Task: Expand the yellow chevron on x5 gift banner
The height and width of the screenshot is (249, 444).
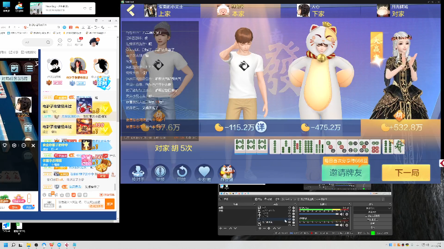Action: click(x=105, y=108)
